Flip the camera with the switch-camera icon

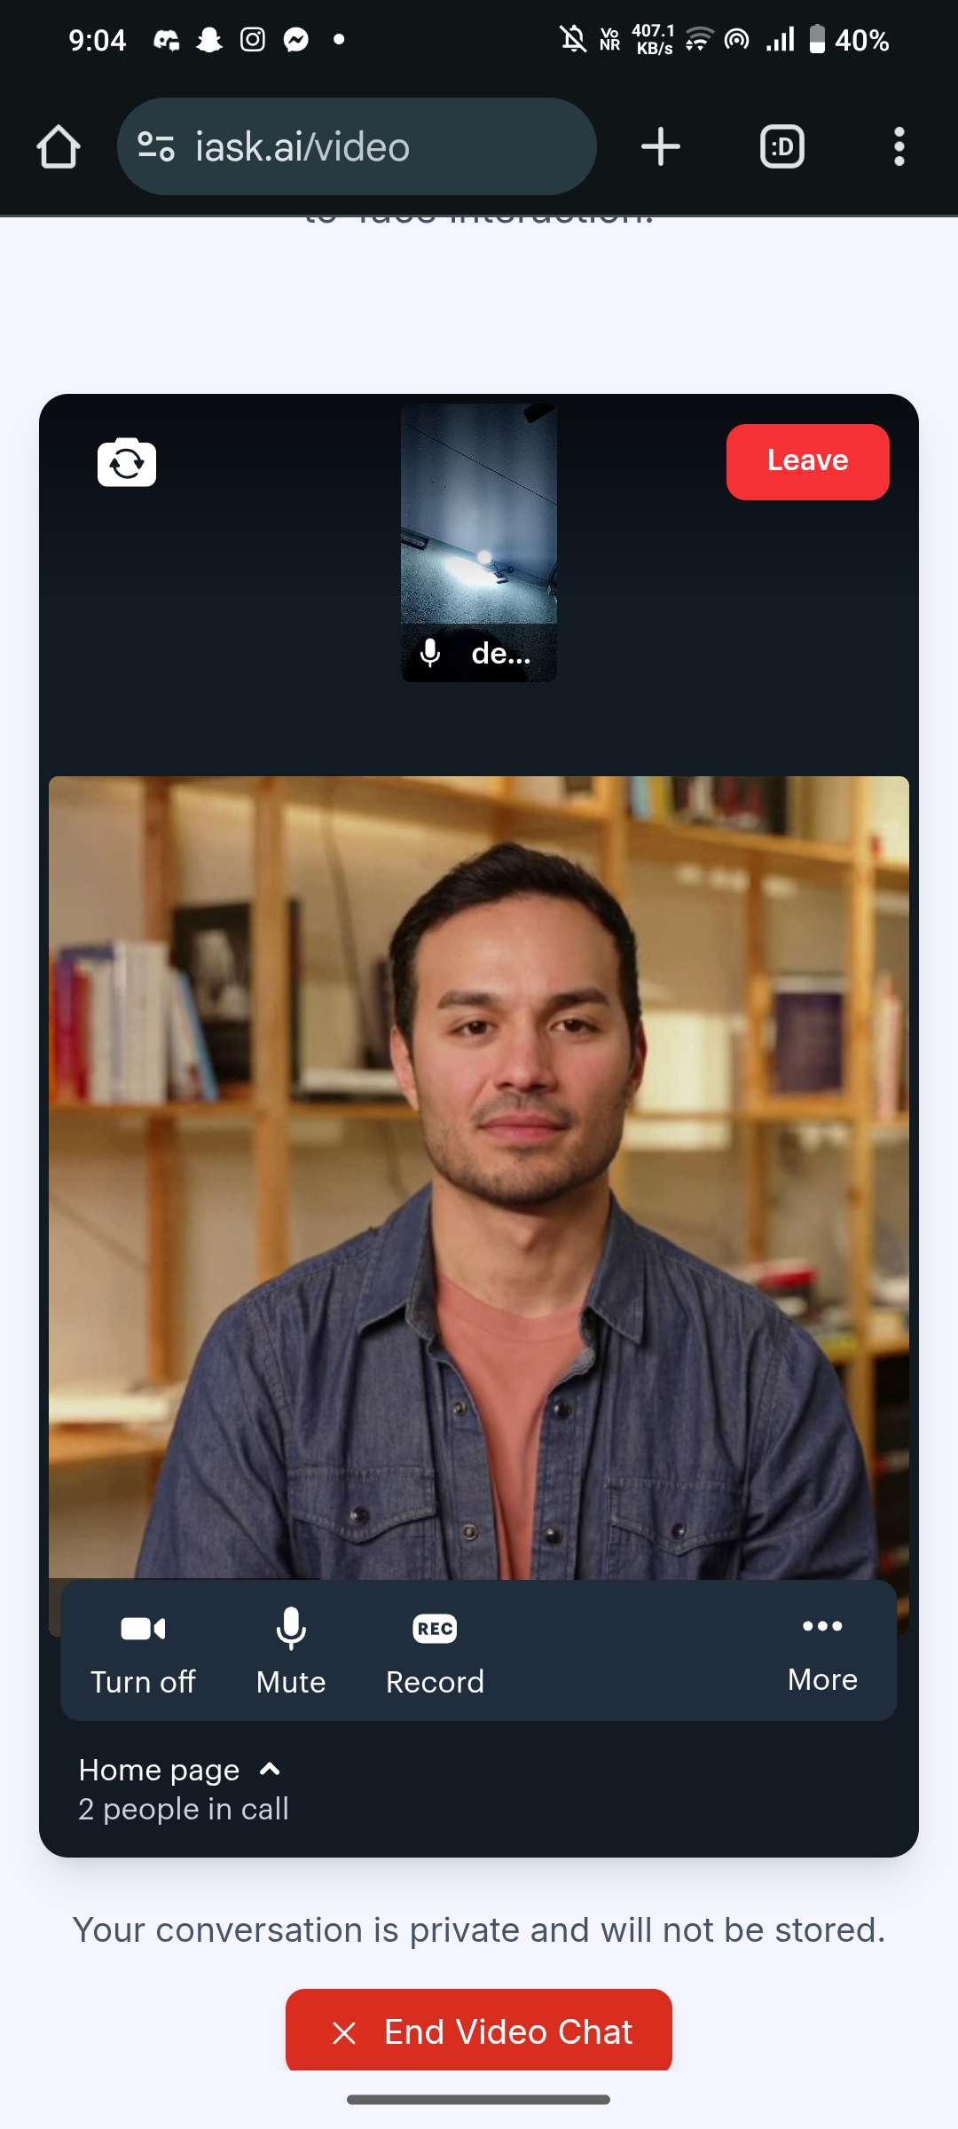127,462
